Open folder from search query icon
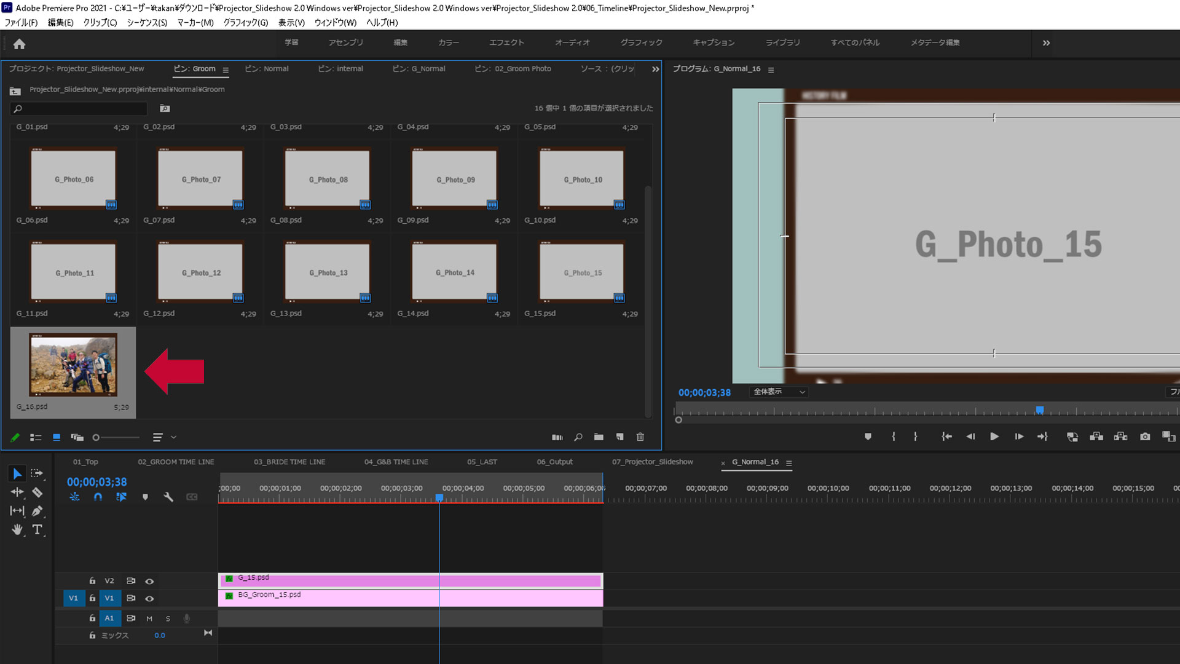Viewport: 1180px width, 664px height. click(x=165, y=108)
